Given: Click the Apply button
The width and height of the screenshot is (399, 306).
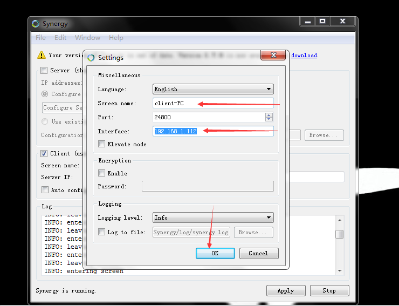Looking at the screenshot, I should coord(286,290).
